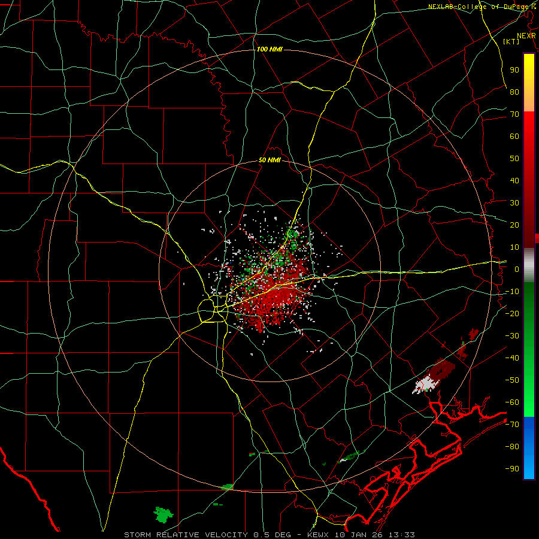Click the NEXLAB-College of DuPage credit text
Viewport: 539px width, 539px height.
(482, 7)
